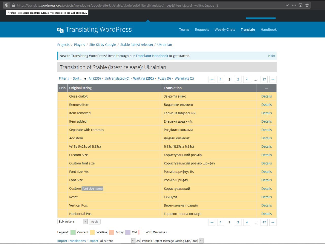
Task: Open Details for Remove item row
Action: (266, 105)
